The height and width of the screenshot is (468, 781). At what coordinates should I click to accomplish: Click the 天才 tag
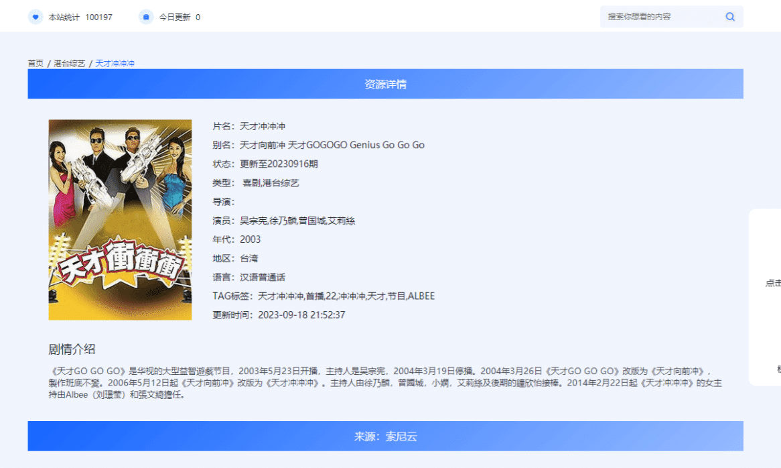(x=377, y=296)
